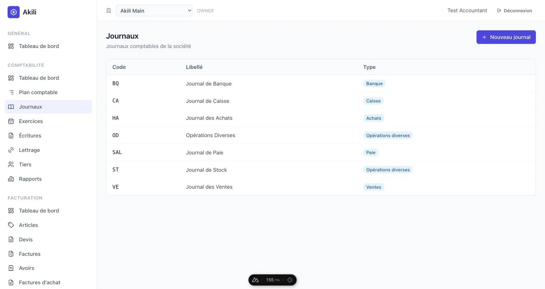Viewport: 545px width, 289px height.
Task: Click the Opérations diverses badge for OD
Action: pos(388,135)
